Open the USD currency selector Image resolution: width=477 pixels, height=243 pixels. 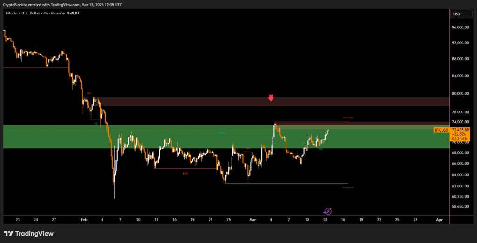pyautogui.click(x=457, y=14)
